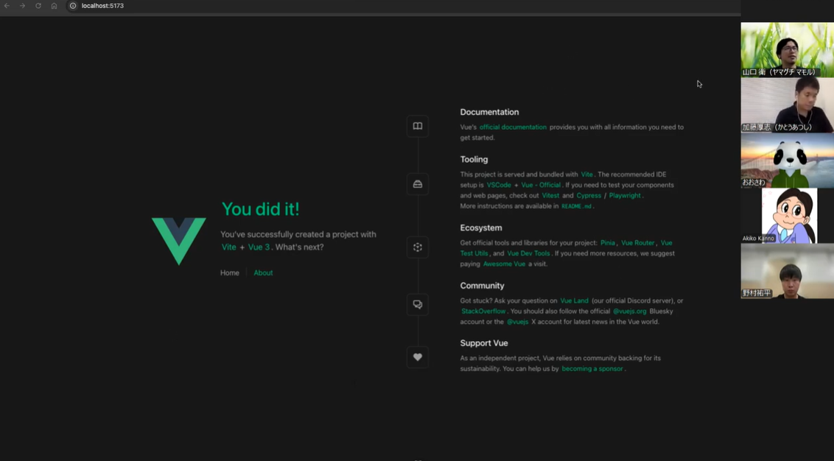Click the Documentation book icon

coord(418,127)
